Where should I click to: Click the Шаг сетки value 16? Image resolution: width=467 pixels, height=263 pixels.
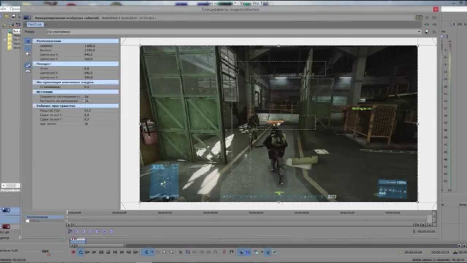[x=86, y=123]
